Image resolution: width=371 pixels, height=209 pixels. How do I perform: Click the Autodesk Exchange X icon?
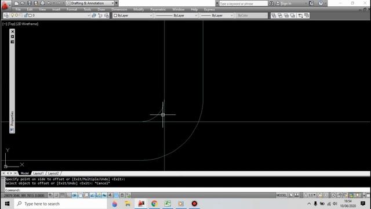tap(311, 3)
